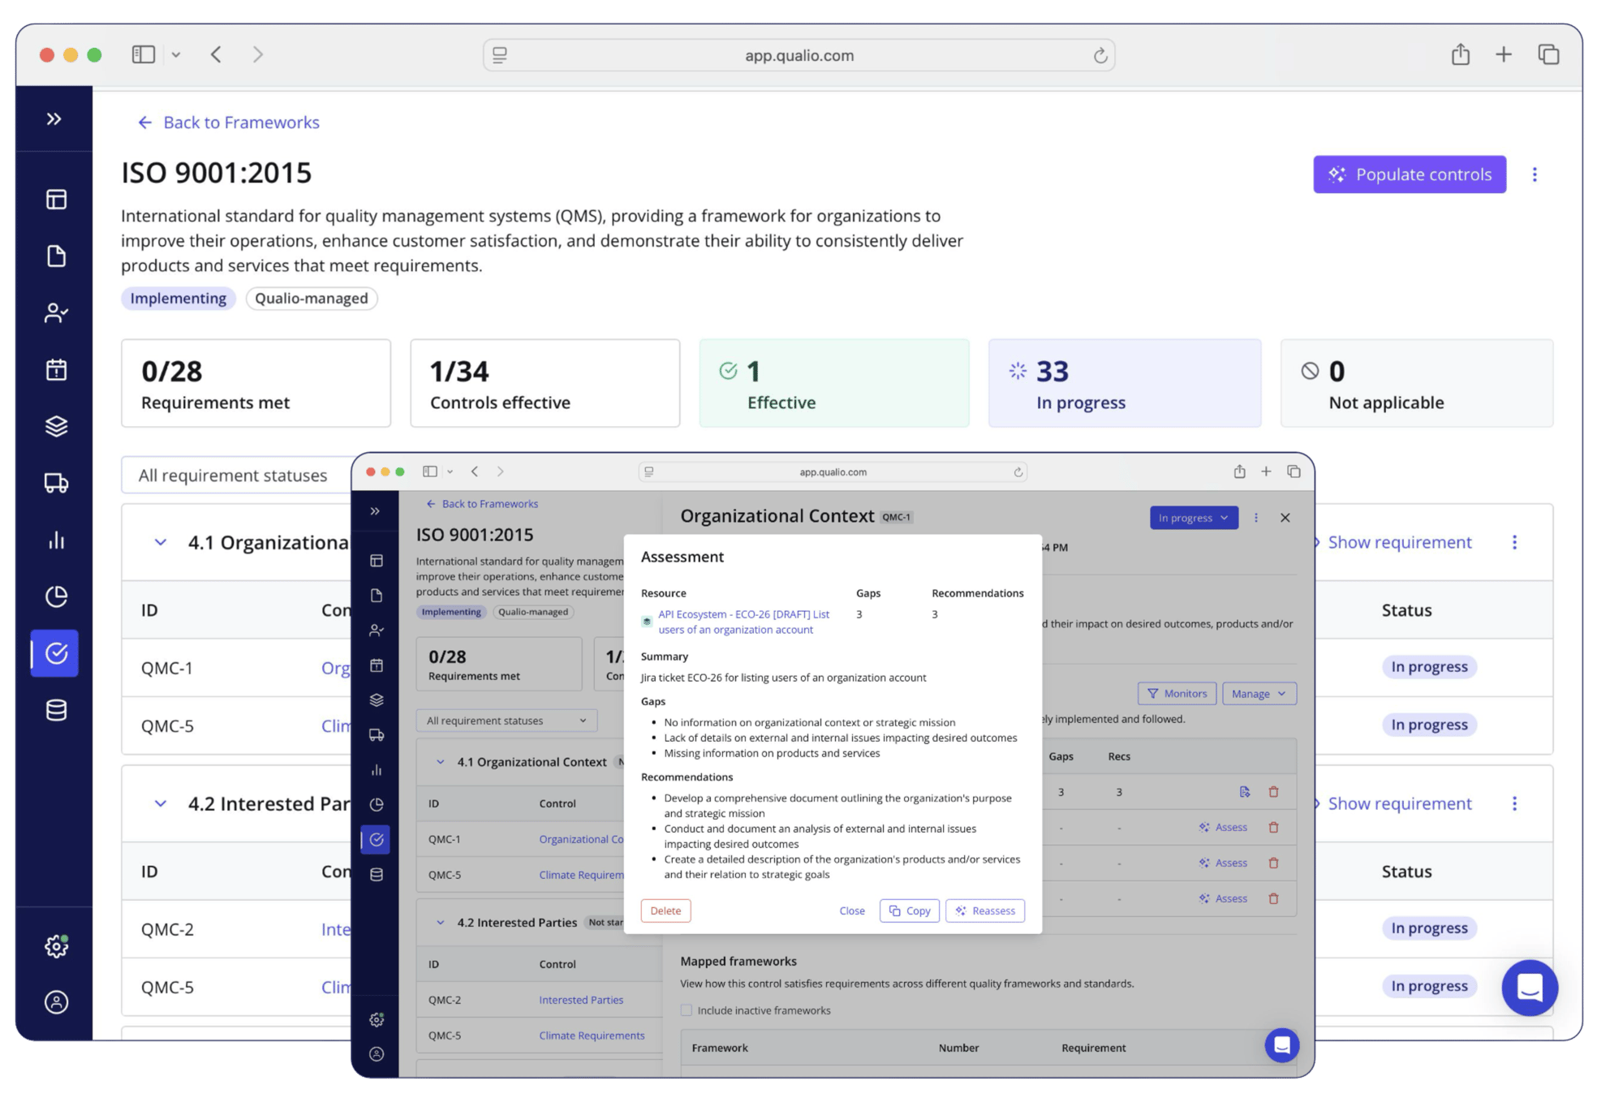Open the user profile icon in the sidebar
Image resolution: width=1623 pixels, height=1098 pixels.
point(55,1002)
